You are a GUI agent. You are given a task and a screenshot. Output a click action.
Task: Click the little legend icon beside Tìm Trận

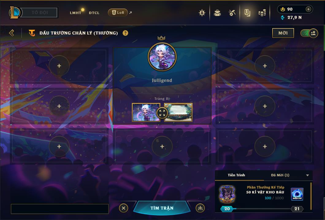(200, 208)
